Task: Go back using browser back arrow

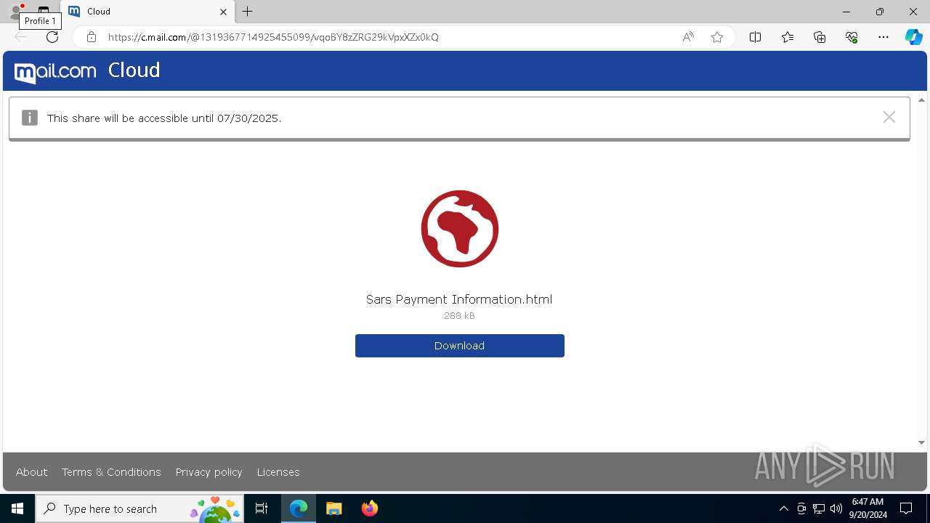Action: pos(20,37)
